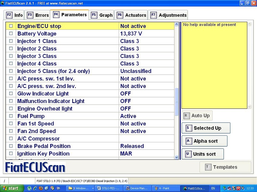This screenshot has width=257, height=192.
Task: Click the Alpha sort button
Action: point(204,141)
